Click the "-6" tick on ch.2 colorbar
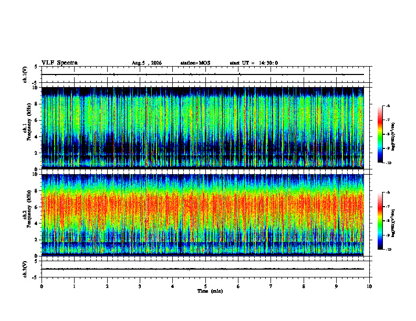 pyautogui.click(x=388, y=192)
